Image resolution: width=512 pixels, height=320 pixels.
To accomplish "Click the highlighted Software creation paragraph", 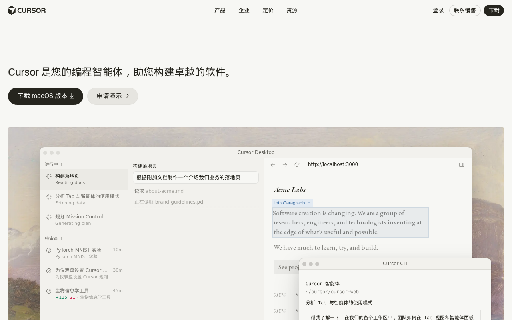I will click(350, 222).
